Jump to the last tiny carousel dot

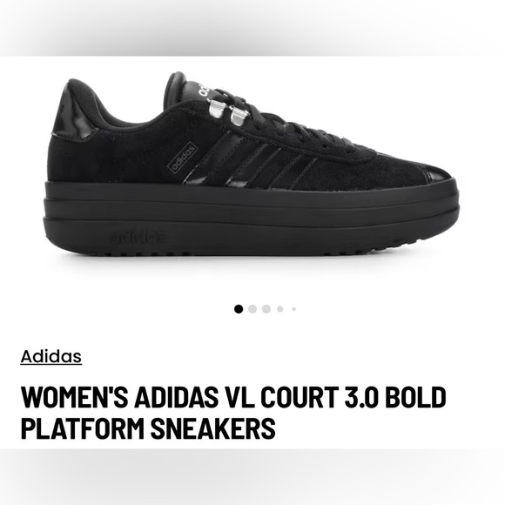tap(293, 309)
